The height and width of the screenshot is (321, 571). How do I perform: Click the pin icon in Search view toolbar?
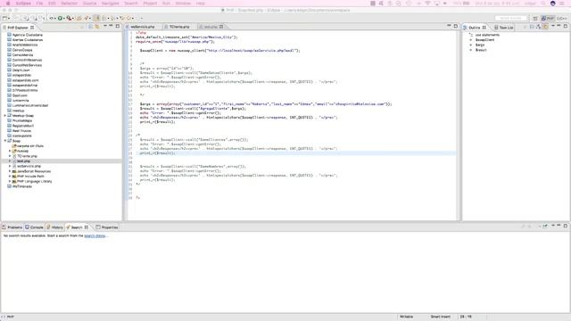545,226
